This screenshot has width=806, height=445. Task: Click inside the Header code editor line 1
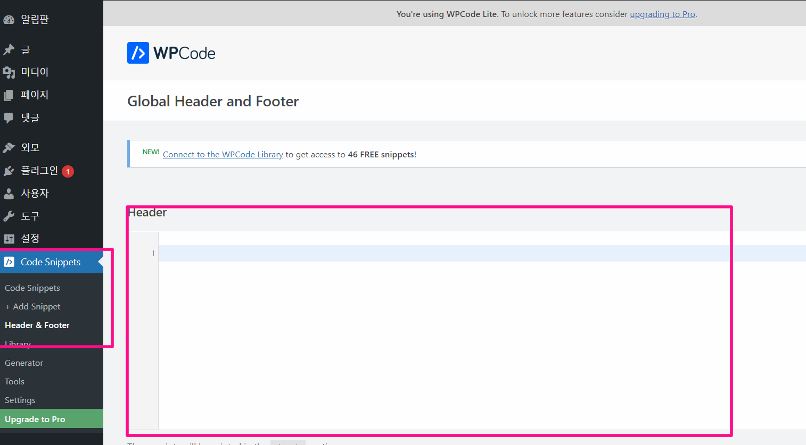coord(482,254)
